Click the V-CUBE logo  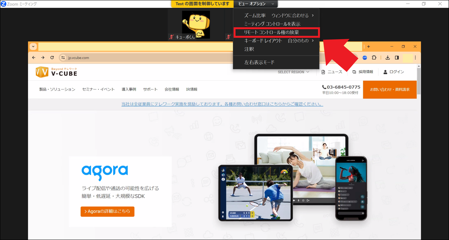(56, 72)
